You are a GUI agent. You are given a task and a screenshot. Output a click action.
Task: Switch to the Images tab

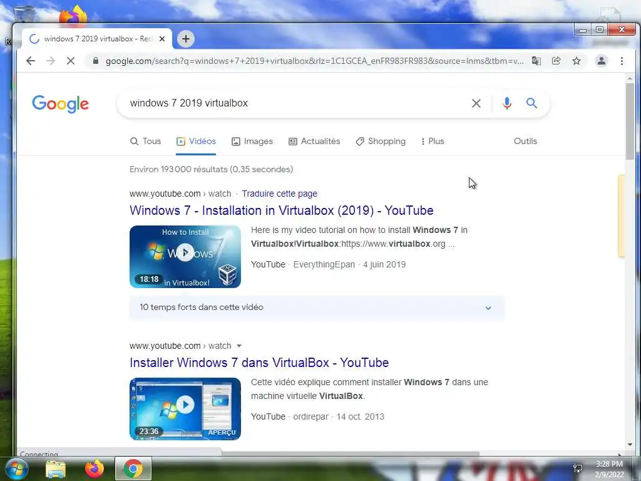click(252, 142)
